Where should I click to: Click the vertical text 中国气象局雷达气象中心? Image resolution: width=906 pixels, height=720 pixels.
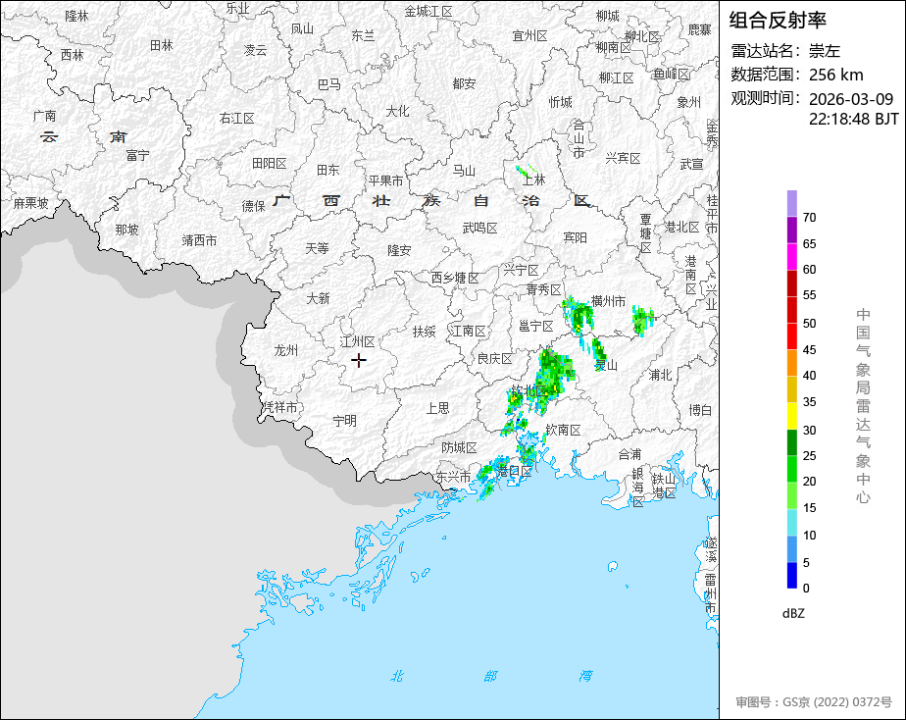[x=863, y=406]
